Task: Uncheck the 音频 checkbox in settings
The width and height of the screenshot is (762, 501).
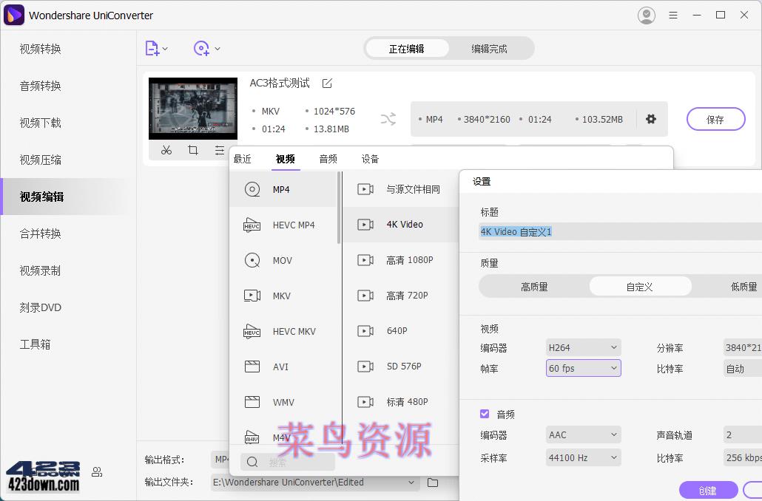Action: (485, 414)
